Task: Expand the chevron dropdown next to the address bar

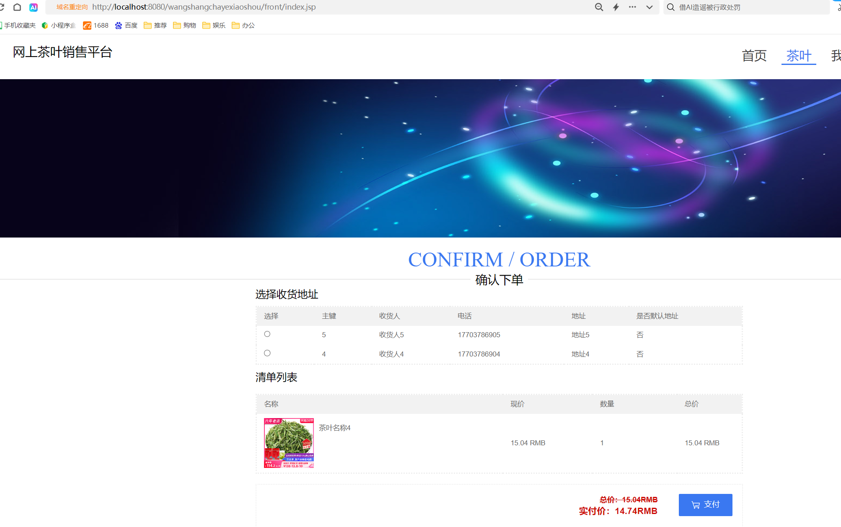Action: (x=649, y=7)
